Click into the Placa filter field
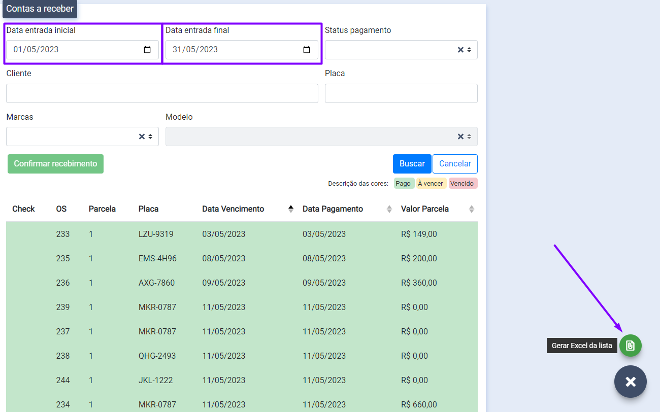 [x=401, y=93]
